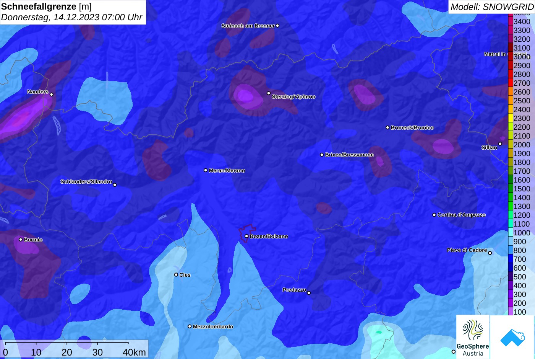
Task: Click the '10' scale bar label
Action: coord(36,352)
